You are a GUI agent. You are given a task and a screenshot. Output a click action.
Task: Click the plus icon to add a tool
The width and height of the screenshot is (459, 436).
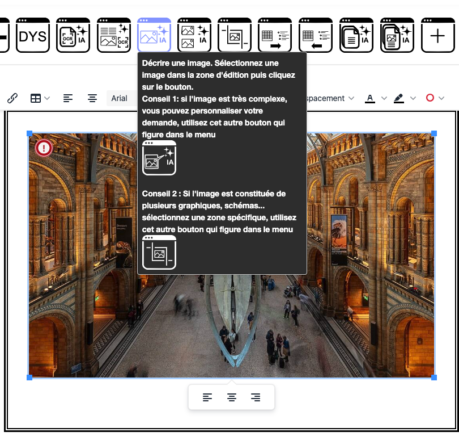tap(437, 35)
